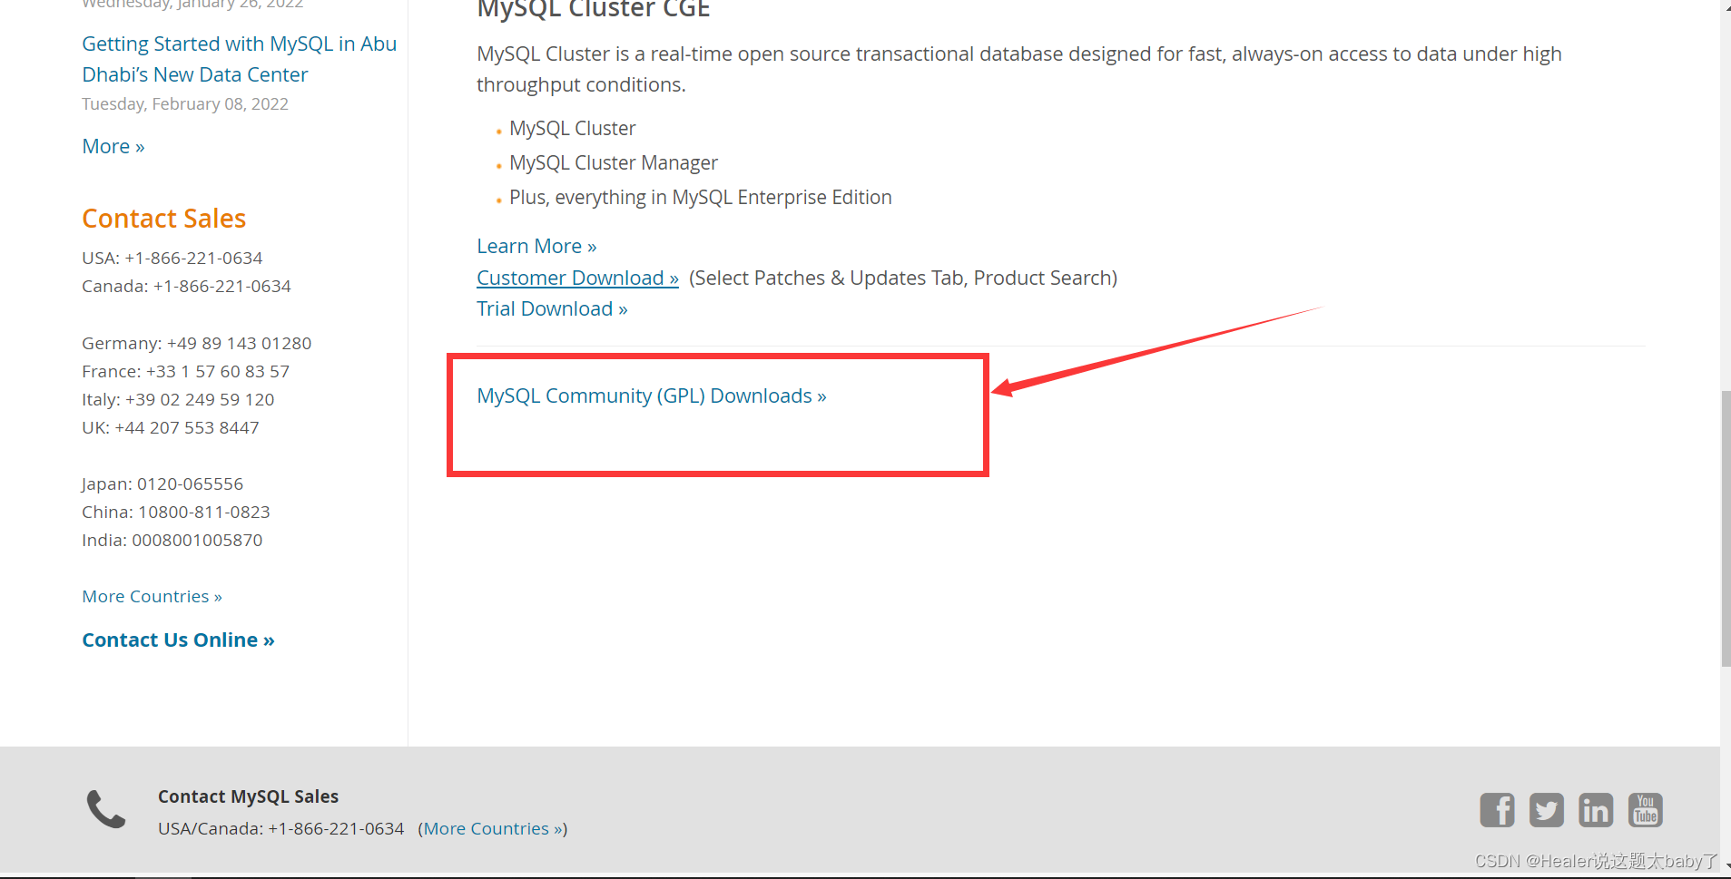Select Japan: 0120-065556 line

[162, 483]
